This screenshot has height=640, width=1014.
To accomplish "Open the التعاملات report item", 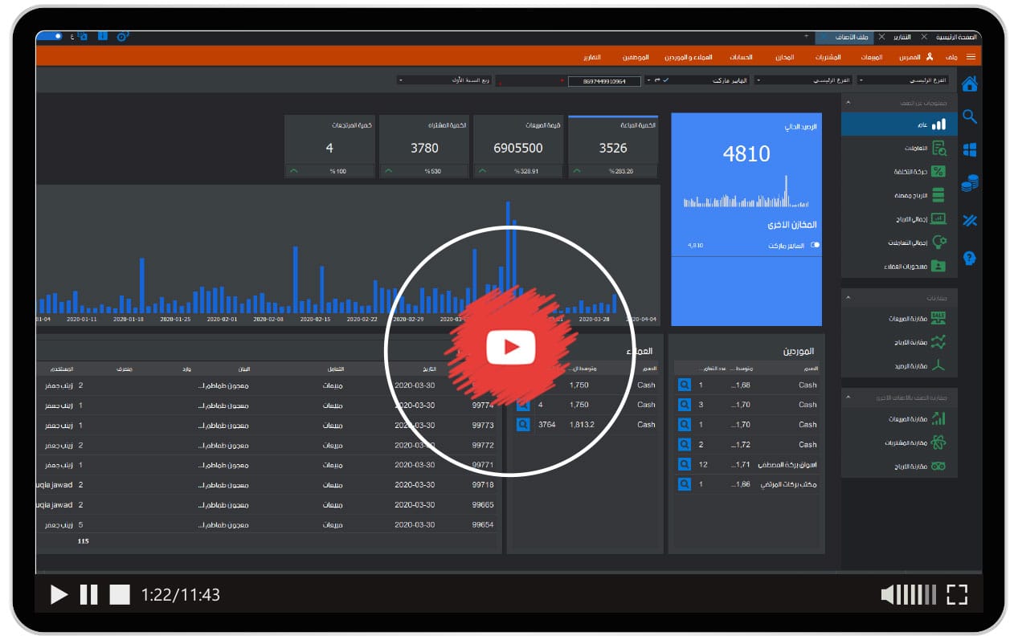I will 899,148.
